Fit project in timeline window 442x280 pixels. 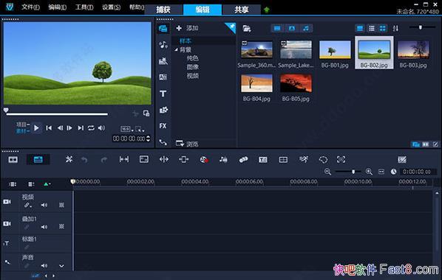[381, 172]
